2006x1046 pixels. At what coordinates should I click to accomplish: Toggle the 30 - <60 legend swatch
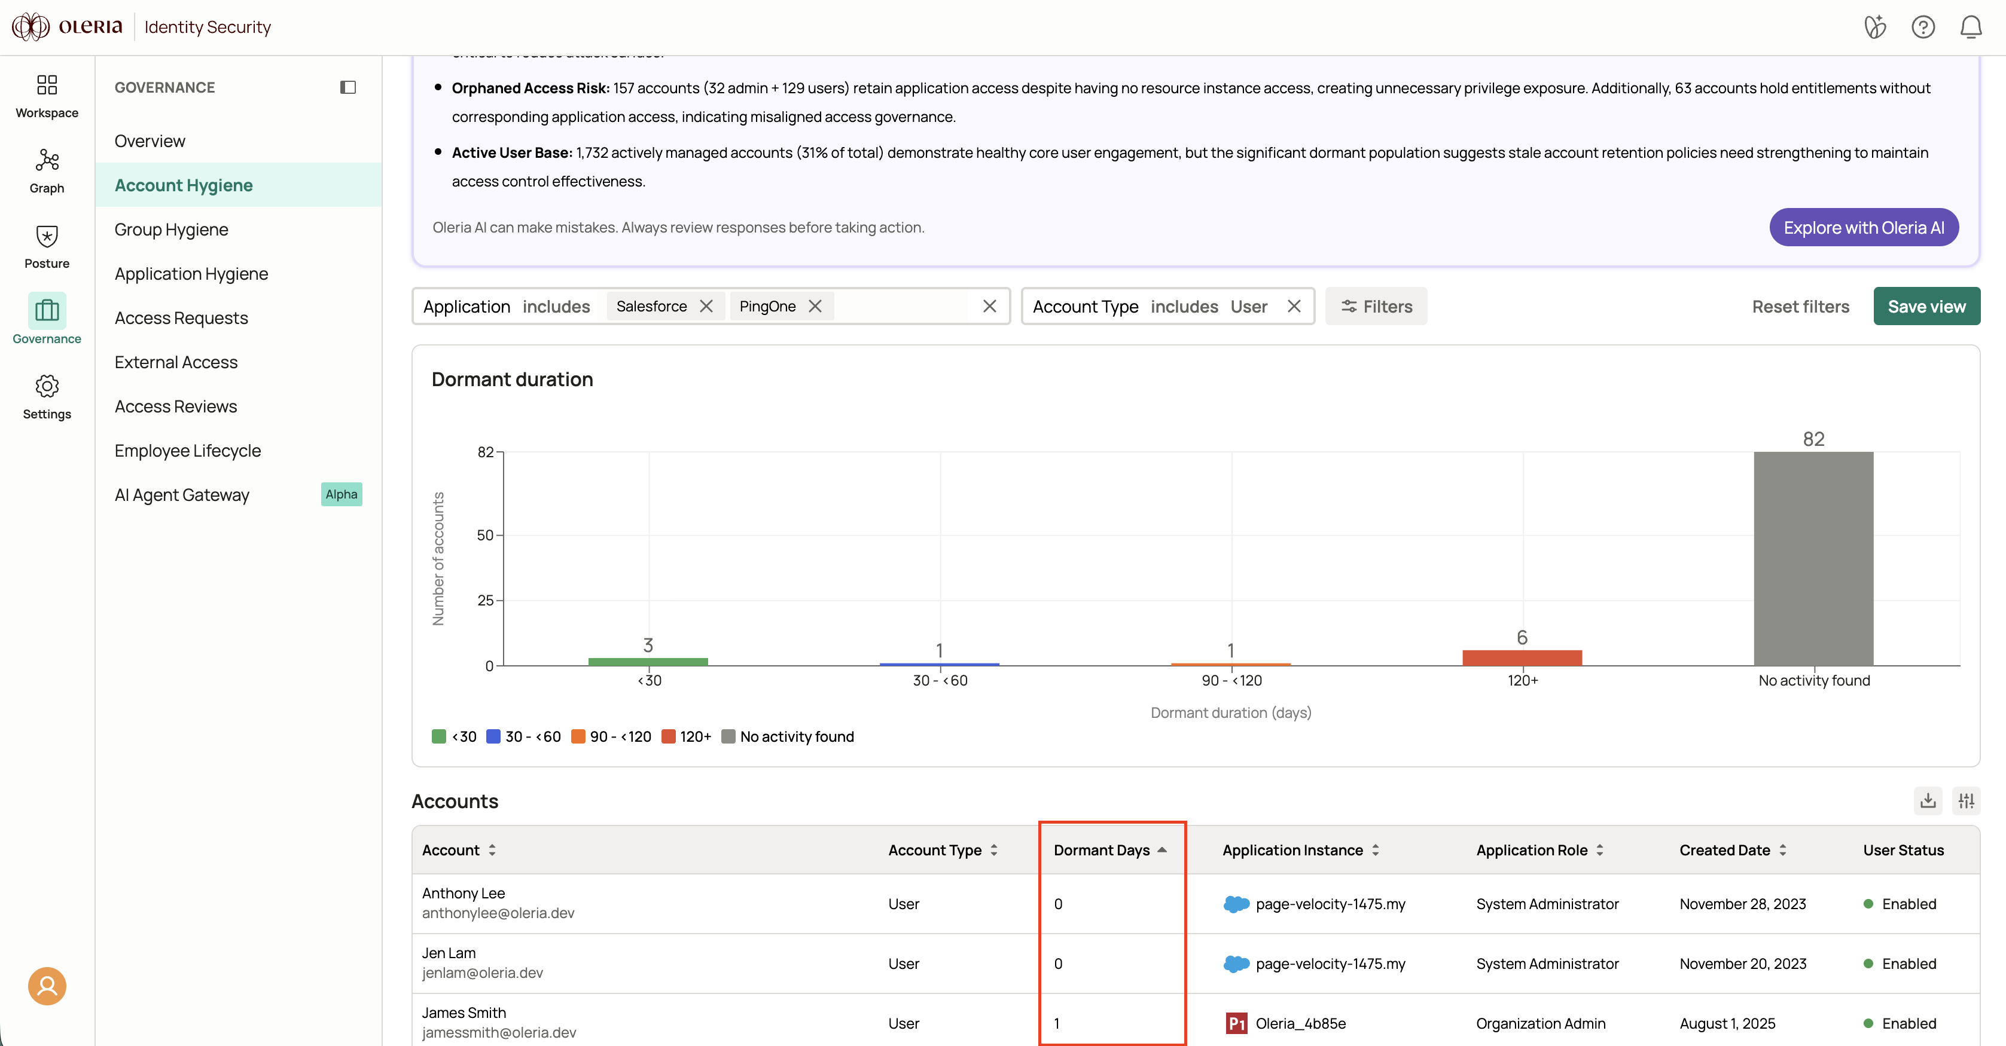tap(493, 737)
